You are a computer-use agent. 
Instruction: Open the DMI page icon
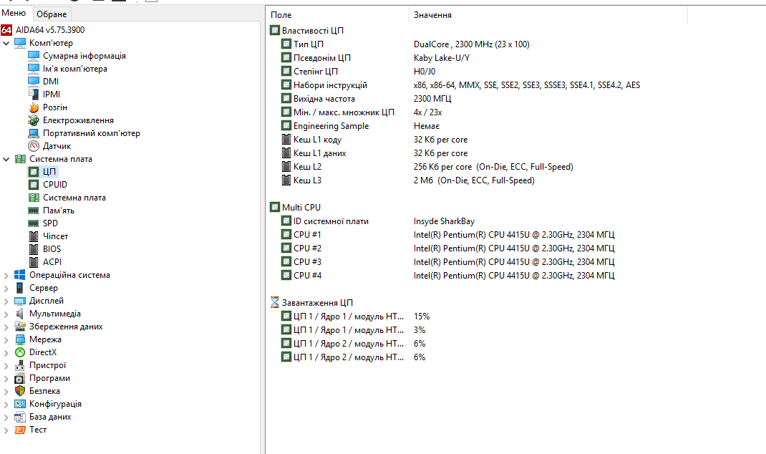click(34, 82)
